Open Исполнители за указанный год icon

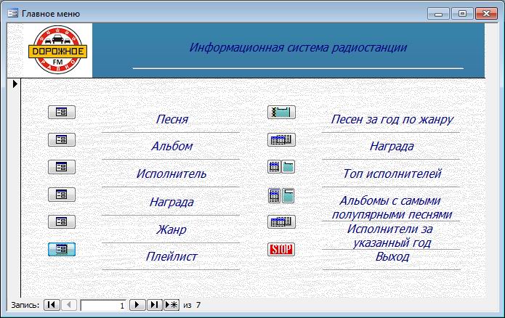tap(281, 222)
